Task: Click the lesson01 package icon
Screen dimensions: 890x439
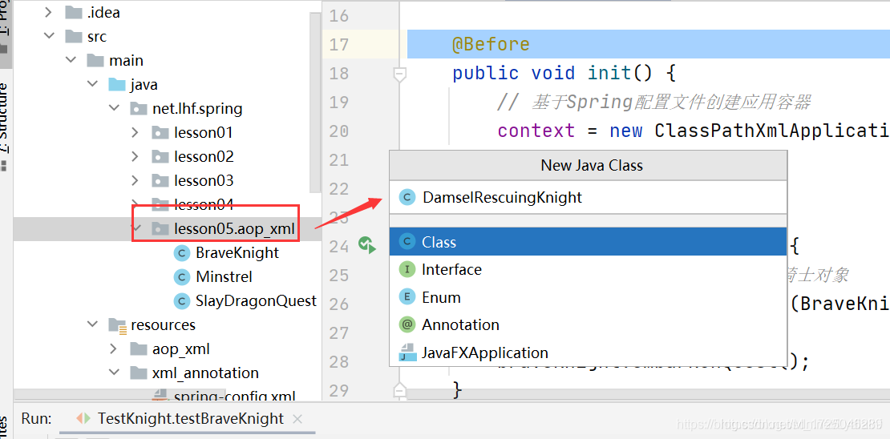Action: (160, 133)
